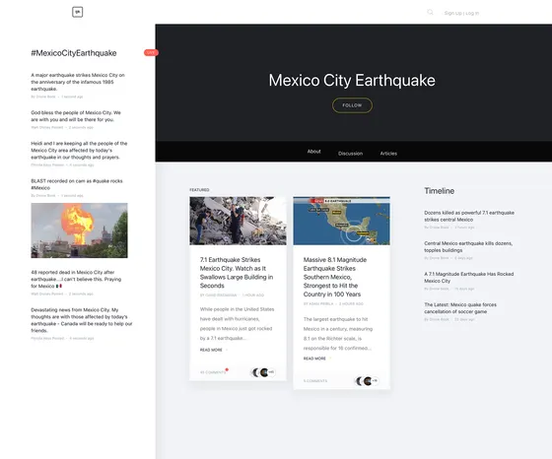The width and height of the screenshot is (552, 459).
Task: Click Sign Up | Log In link
Action: [x=461, y=13]
